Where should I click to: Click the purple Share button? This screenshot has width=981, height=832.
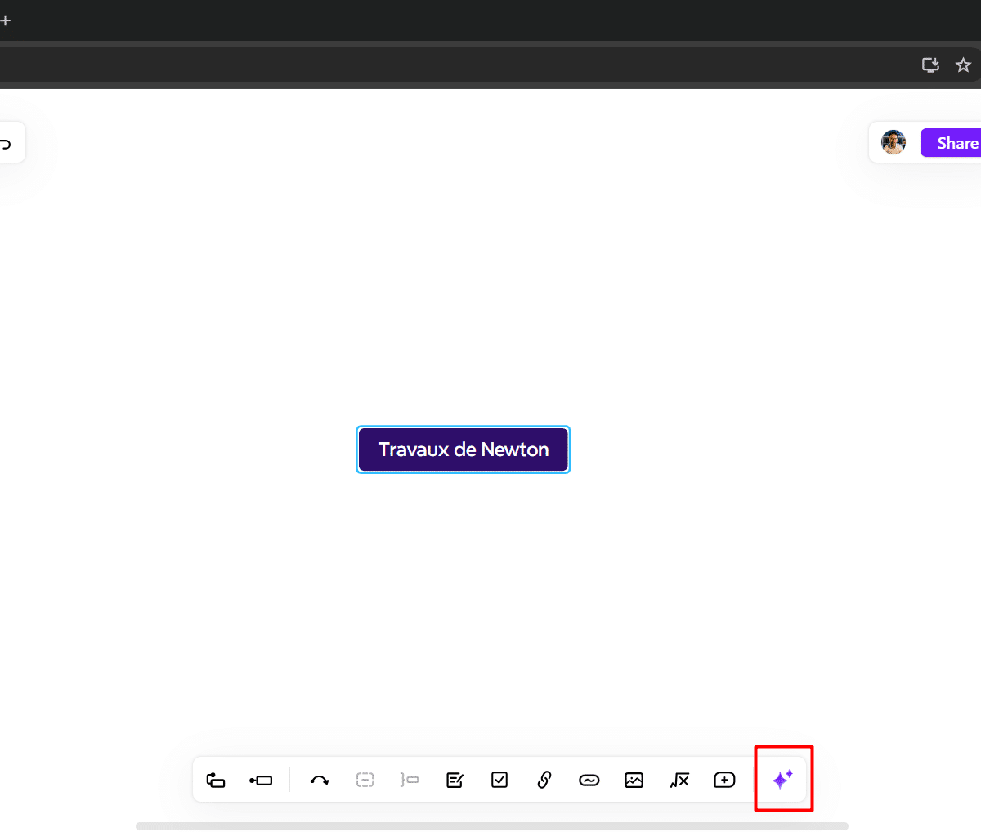(x=953, y=143)
